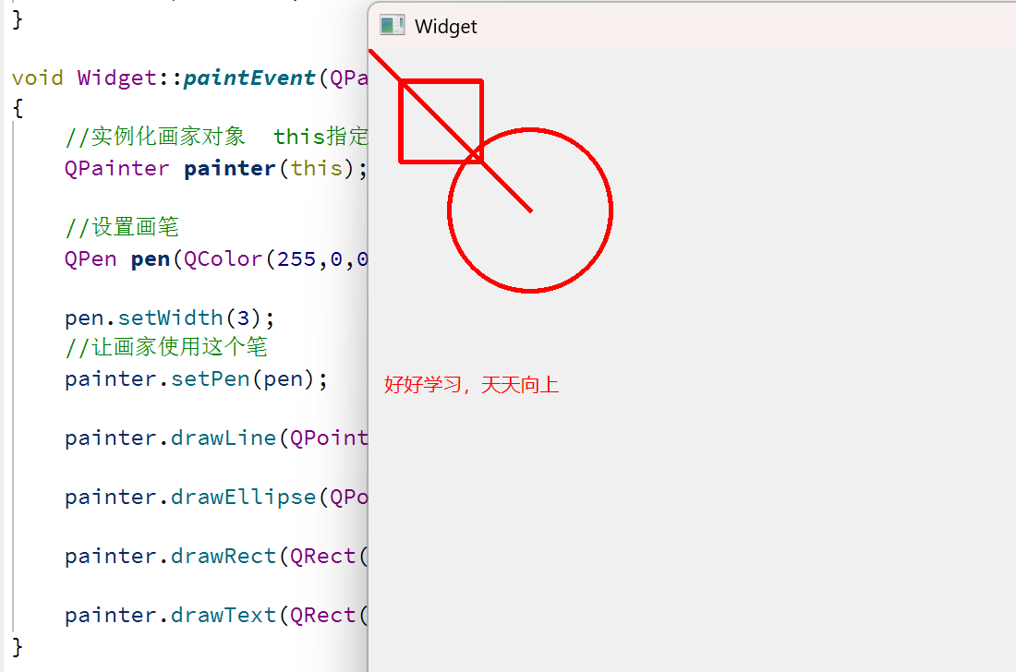1016x672 pixels.
Task: Click the red text 好好学习，天天向上
Action: tap(471, 385)
